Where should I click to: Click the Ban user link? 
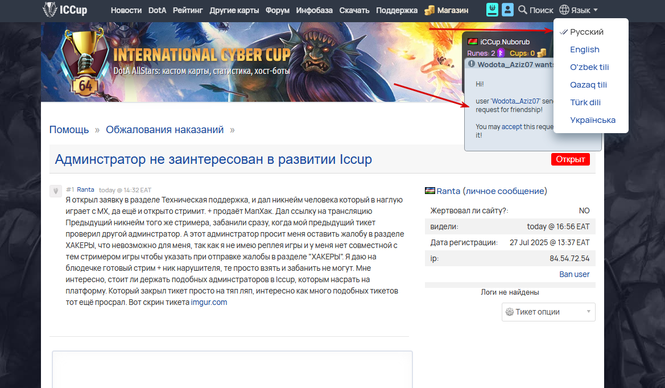tap(574, 274)
